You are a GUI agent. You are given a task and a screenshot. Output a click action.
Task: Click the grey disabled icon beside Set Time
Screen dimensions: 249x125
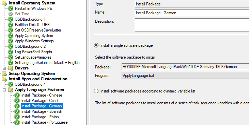click(11, 14)
